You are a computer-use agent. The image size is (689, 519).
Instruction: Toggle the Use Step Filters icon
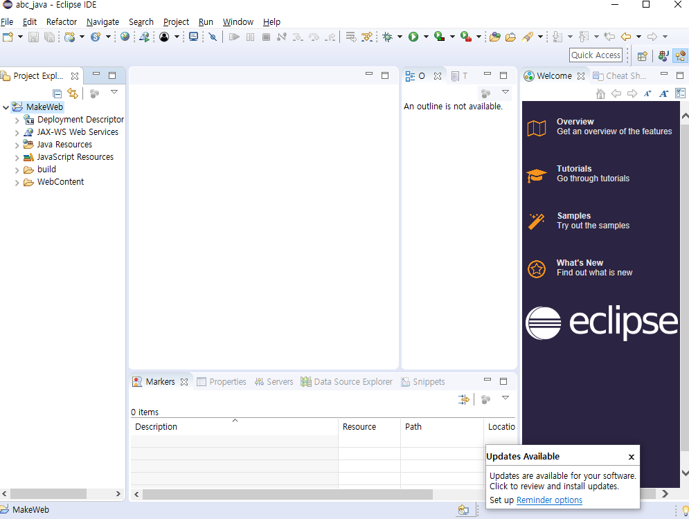[367, 37]
